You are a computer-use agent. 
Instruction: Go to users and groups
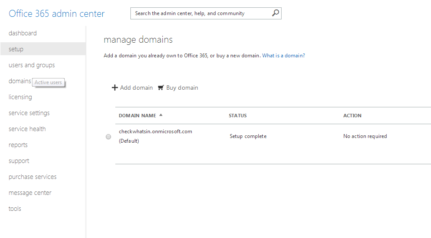(x=32, y=65)
